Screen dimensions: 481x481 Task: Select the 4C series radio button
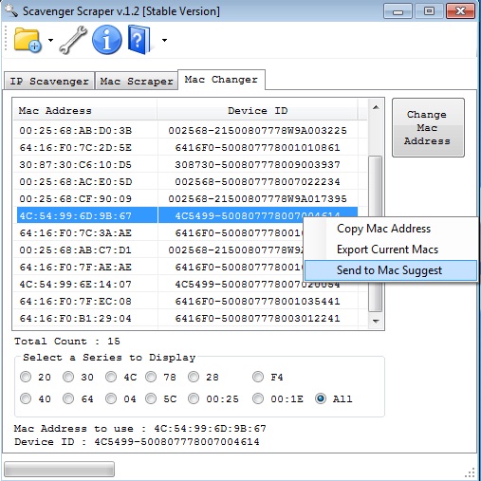coord(111,377)
